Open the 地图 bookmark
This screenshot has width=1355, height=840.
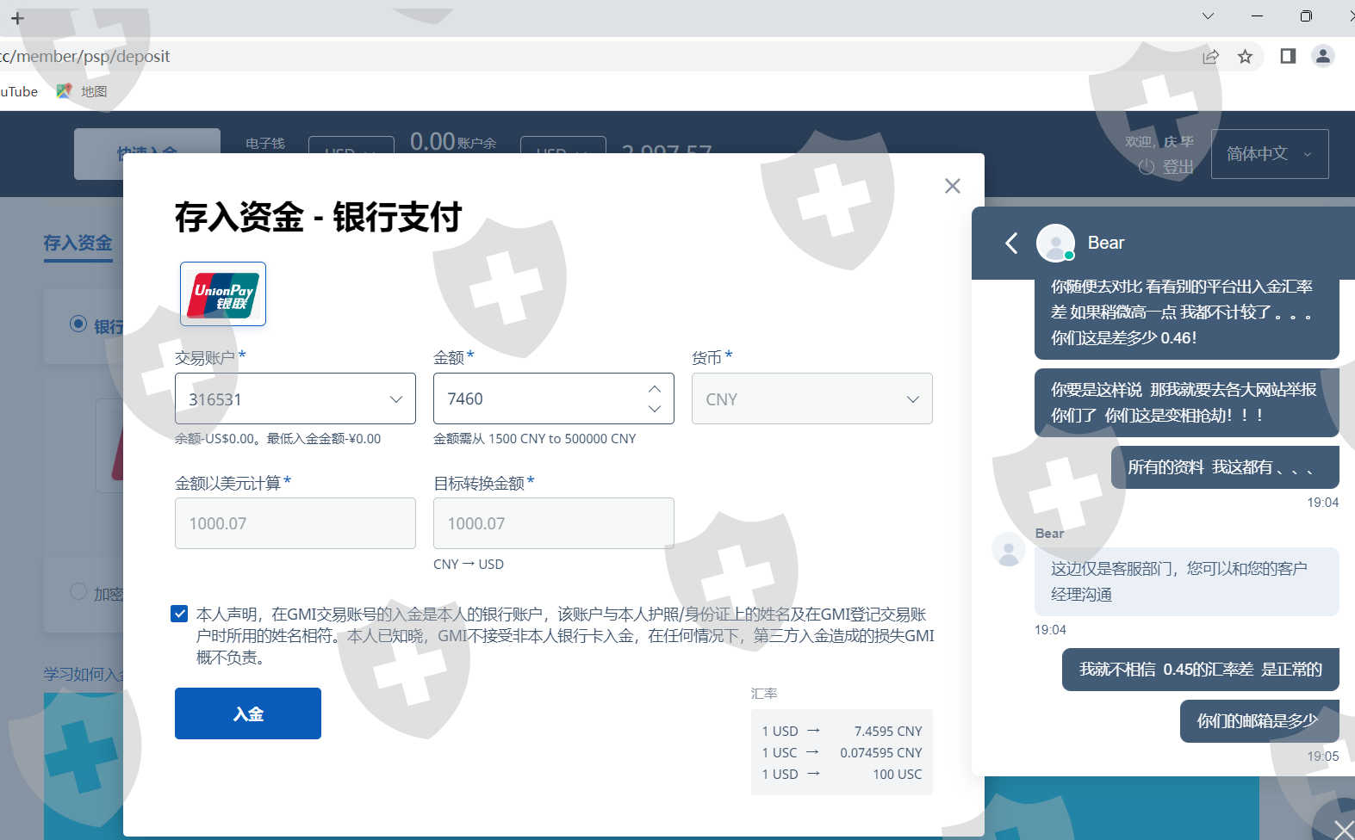[84, 91]
